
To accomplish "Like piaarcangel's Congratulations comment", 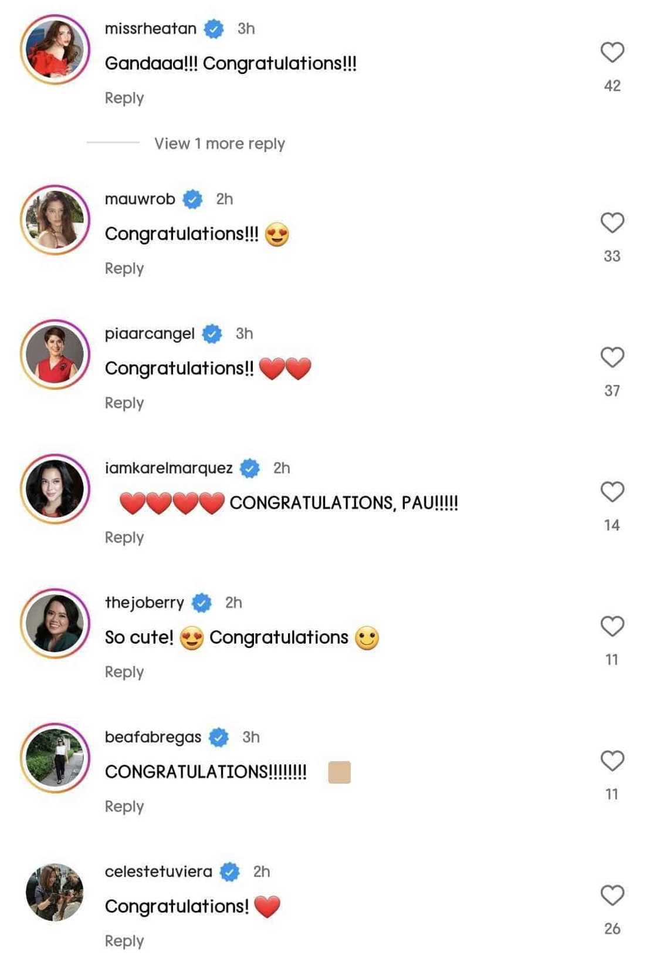I will tap(612, 357).
